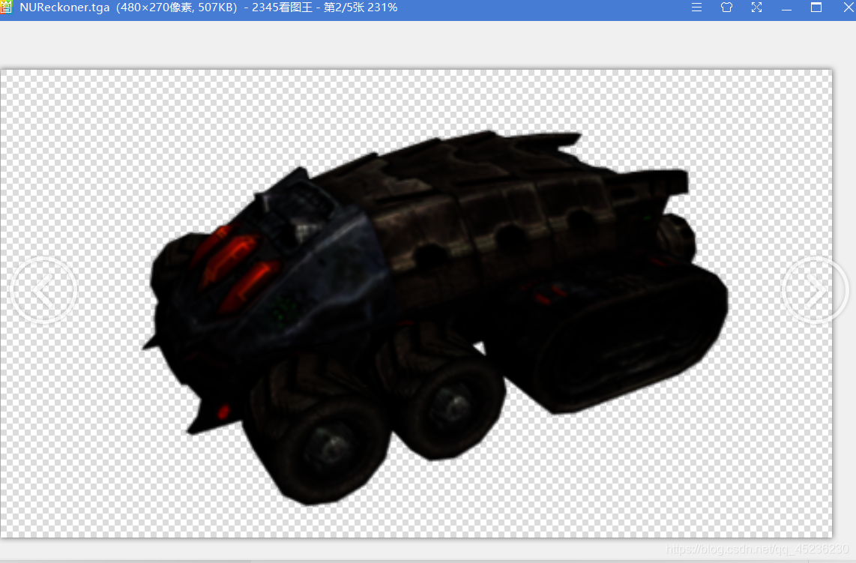The width and height of the screenshot is (856, 563).
Task: Click the title text NUReckoner.tga
Action: pos(64,7)
